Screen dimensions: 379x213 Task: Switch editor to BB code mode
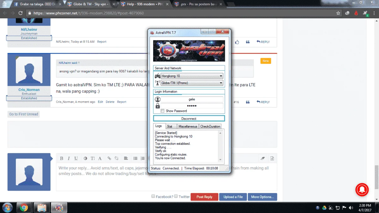click(272, 158)
